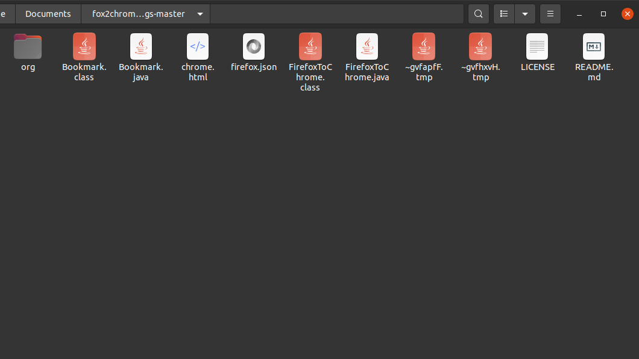Switch to list view mode
This screenshot has height=359, width=639.
pos(503,13)
